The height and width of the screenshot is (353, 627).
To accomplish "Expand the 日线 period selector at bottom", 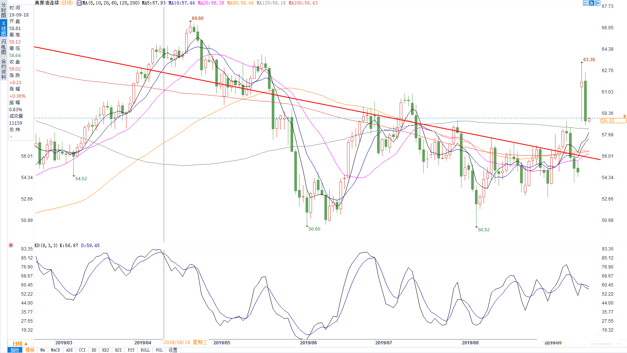I will click(x=20, y=344).
